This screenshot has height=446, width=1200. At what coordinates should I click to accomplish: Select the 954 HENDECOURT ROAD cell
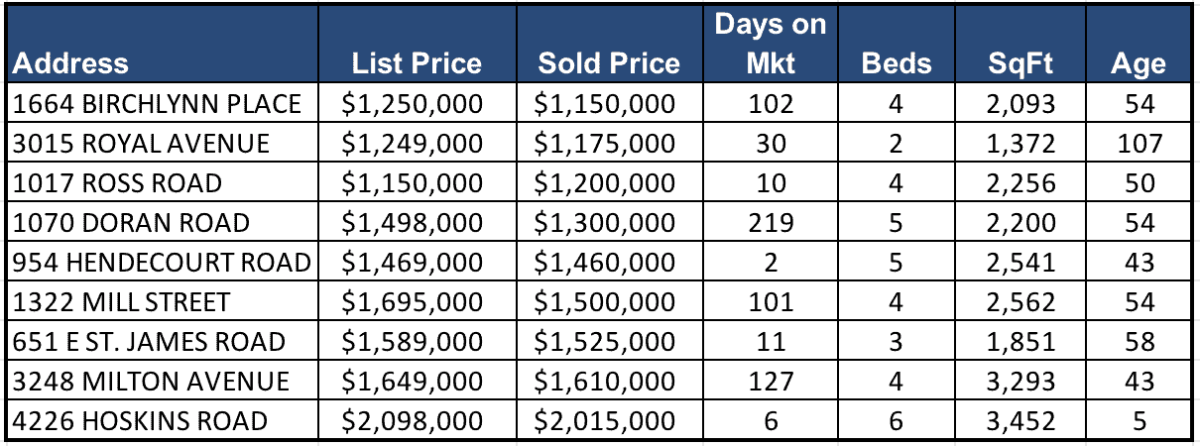tap(162, 262)
